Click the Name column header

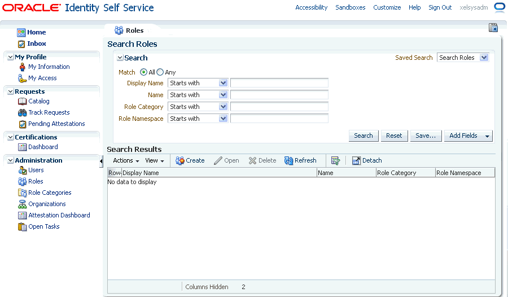(347, 173)
